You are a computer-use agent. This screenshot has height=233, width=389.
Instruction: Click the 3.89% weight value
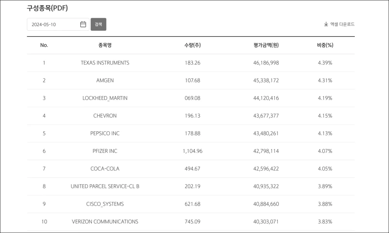tap(325, 186)
